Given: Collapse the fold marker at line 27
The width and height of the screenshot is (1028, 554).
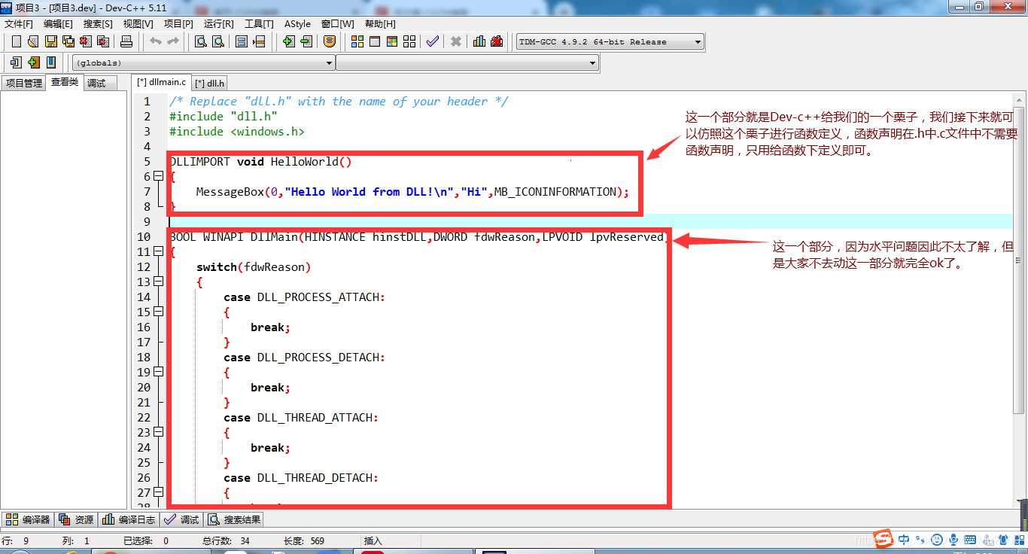Looking at the screenshot, I should click(x=158, y=492).
